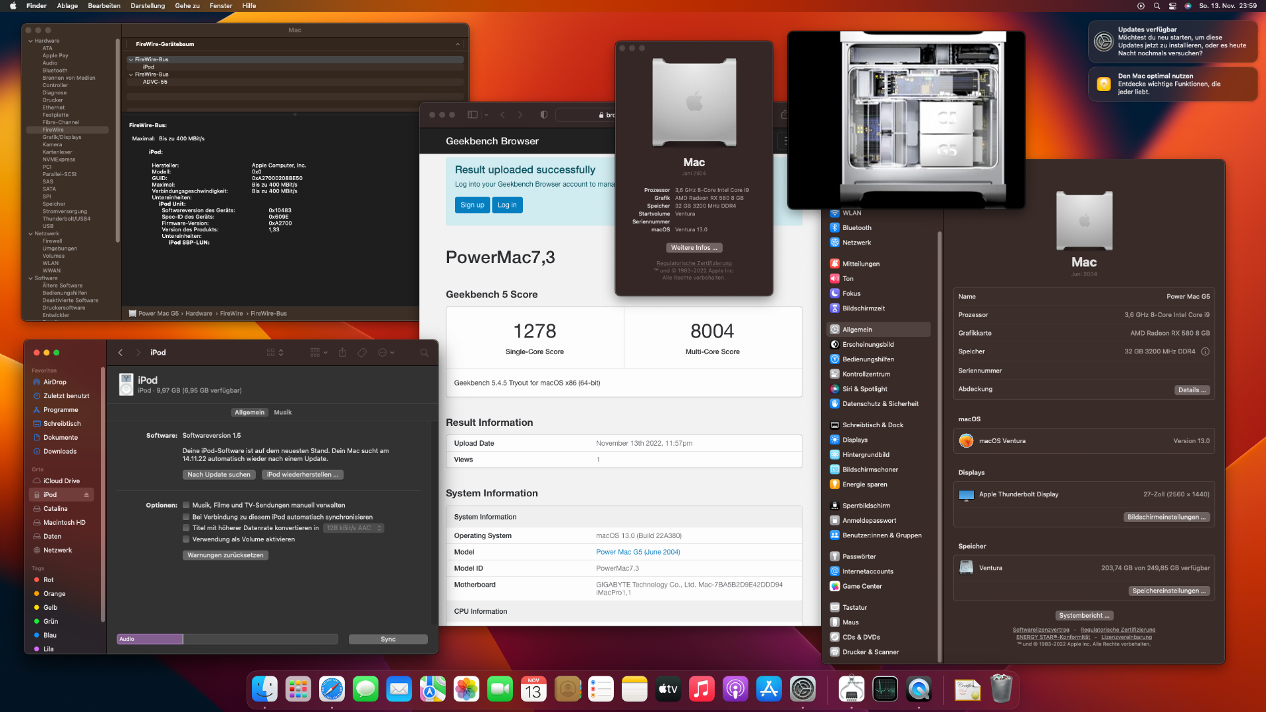Switch to the Musik tab
Viewport: 1266px width, 712px height.
point(282,413)
